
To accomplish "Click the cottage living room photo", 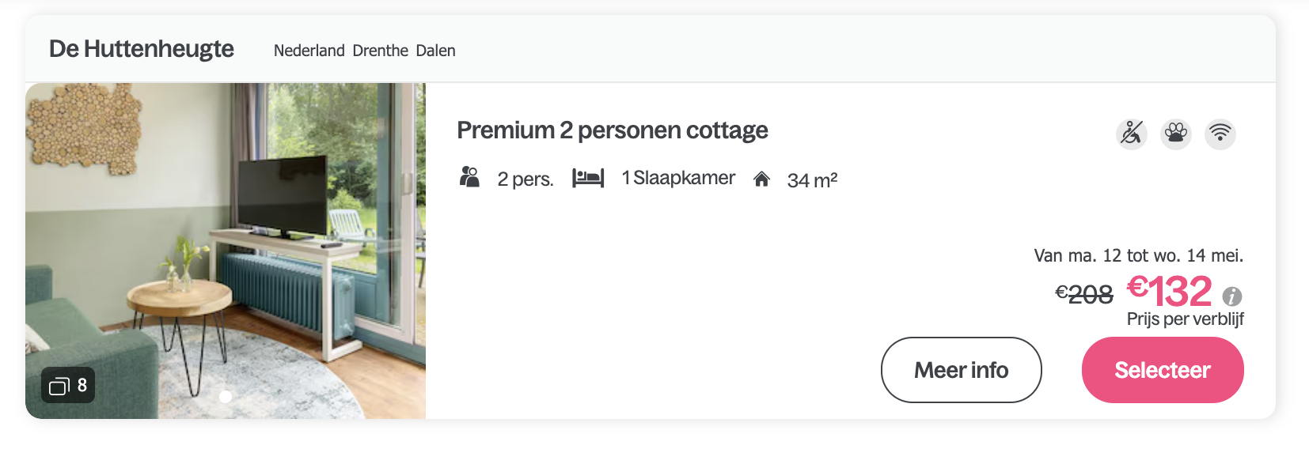I will pyautogui.click(x=226, y=251).
